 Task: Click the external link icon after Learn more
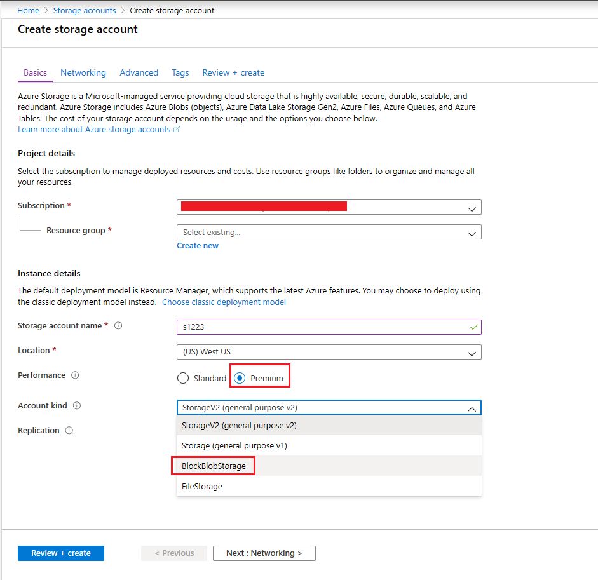177,129
